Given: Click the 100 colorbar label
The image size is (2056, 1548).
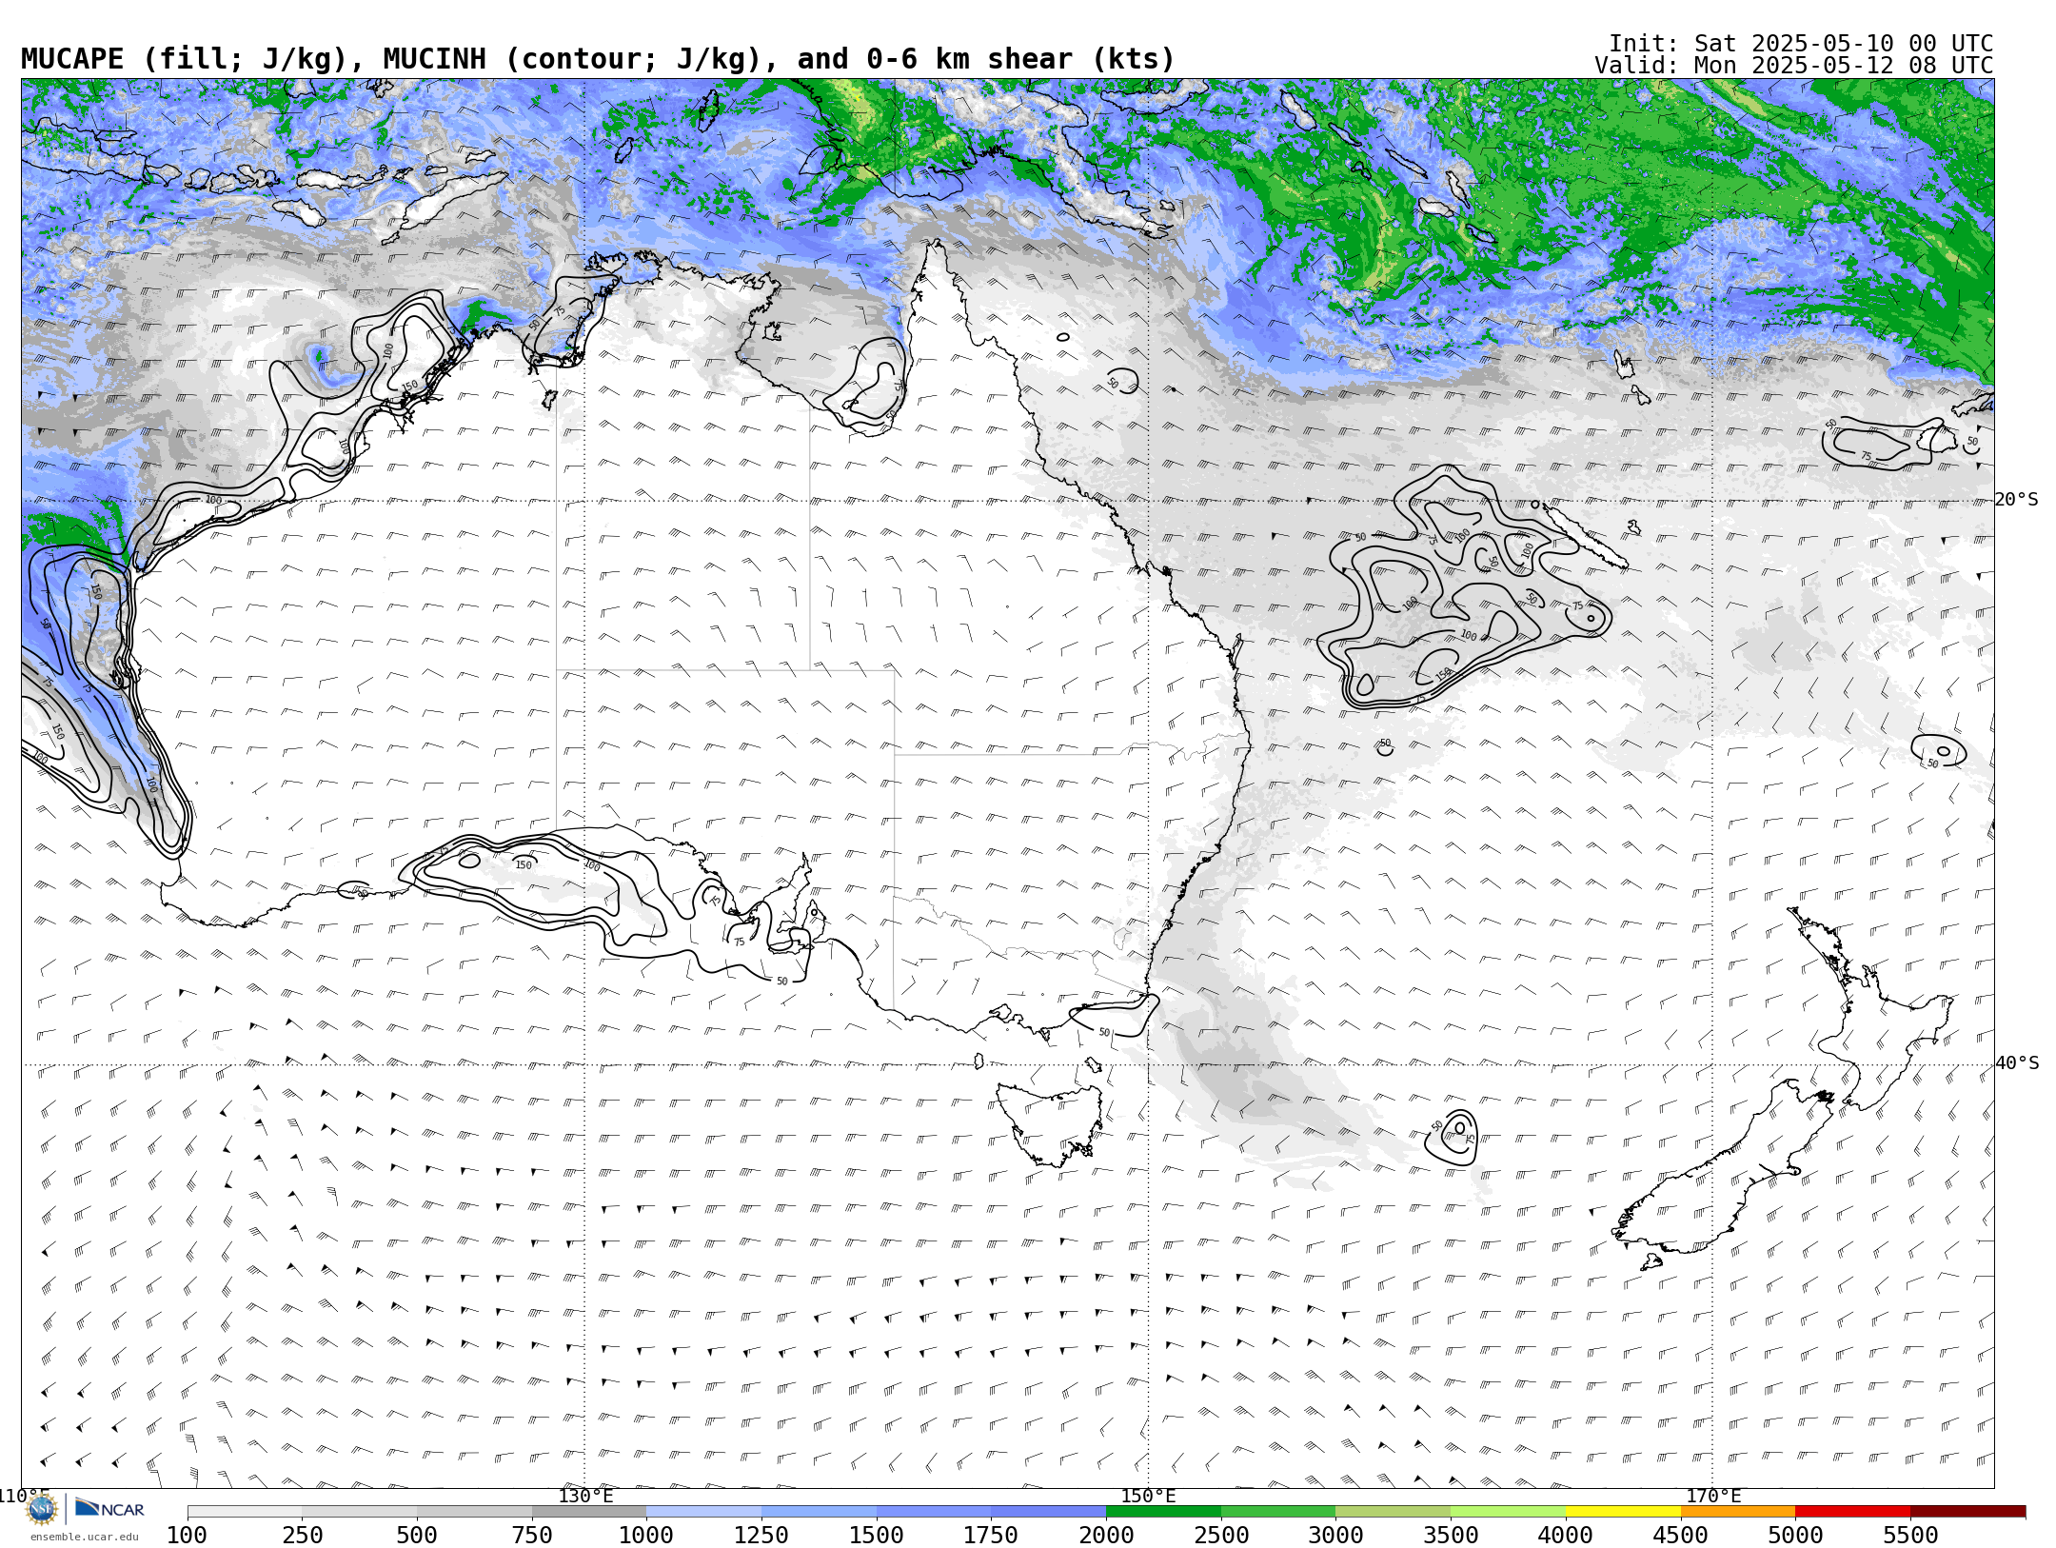Looking at the screenshot, I should (187, 1535).
